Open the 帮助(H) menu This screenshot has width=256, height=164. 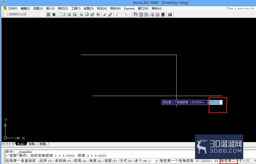(x=156, y=8)
